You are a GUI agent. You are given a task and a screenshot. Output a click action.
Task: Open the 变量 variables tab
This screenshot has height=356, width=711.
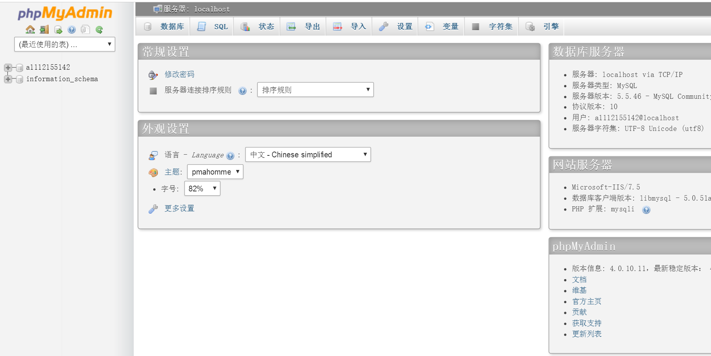(x=441, y=26)
